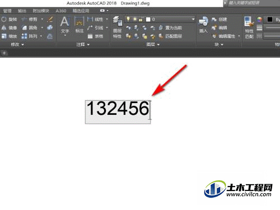Open ribbon minimize options arrow
This screenshot has width=280, height=210.
pyautogui.click(x=108, y=11)
